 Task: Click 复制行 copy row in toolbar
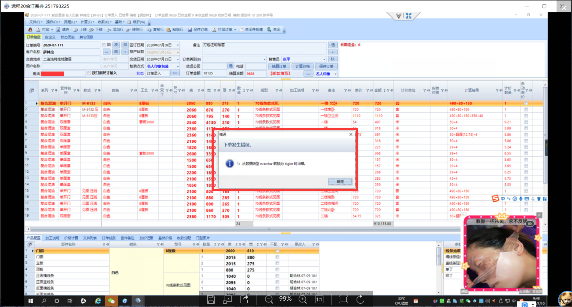tap(156, 30)
